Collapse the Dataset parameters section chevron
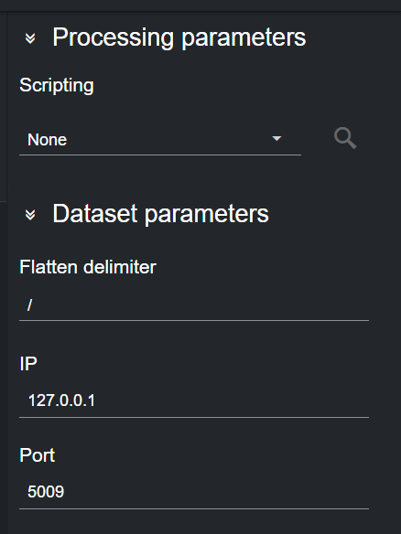This screenshot has height=534, width=401. (30, 215)
